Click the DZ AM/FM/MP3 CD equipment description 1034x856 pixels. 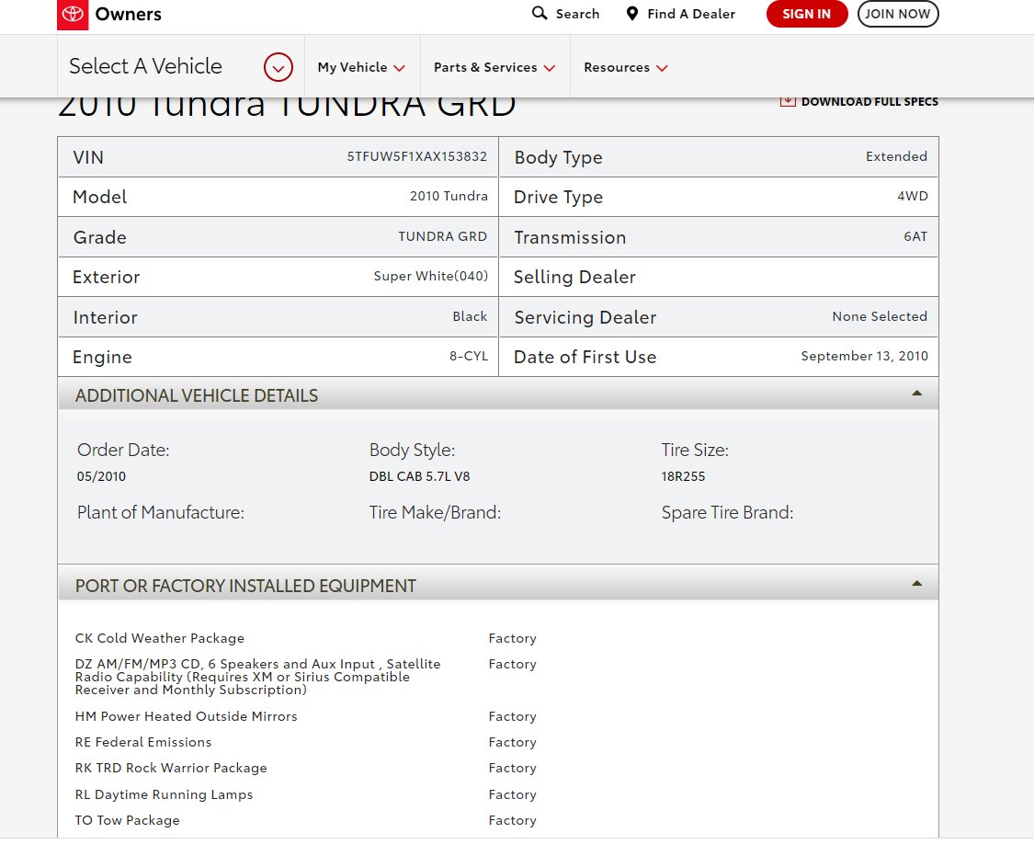pyautogui.click(x=258, y=677)
